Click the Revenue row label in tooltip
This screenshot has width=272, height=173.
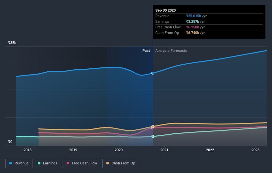[x=162, y=16]
